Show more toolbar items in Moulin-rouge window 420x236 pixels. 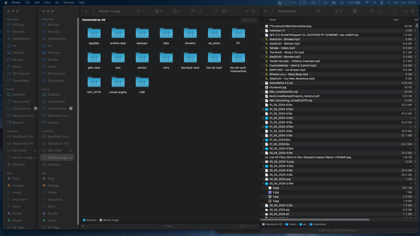coord(247,11)
